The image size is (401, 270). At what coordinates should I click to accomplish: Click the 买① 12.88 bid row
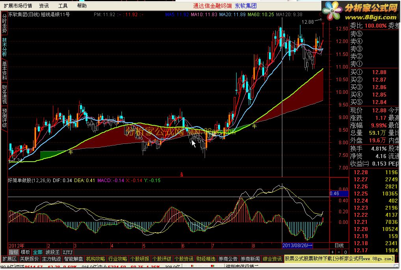pyautogui.click(x=374, y=73)
